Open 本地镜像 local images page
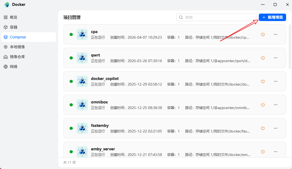Viewport: 292px width, 169px height. (28, 47)
